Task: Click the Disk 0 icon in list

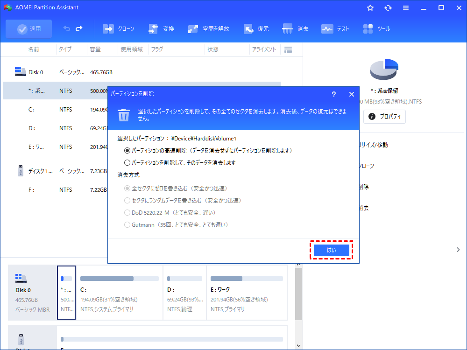Action: 20,71
